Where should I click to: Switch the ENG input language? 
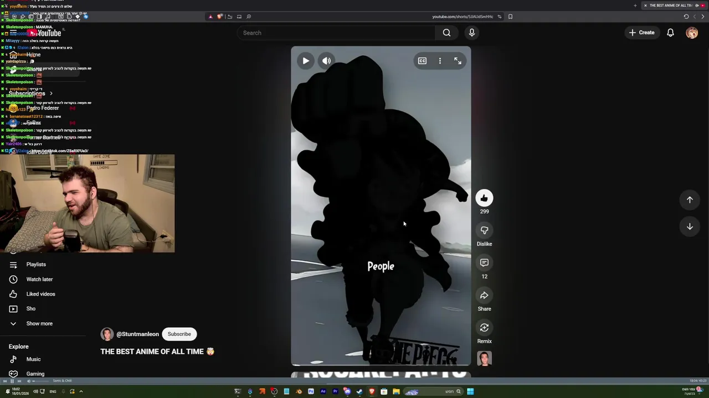click(53, 391)
